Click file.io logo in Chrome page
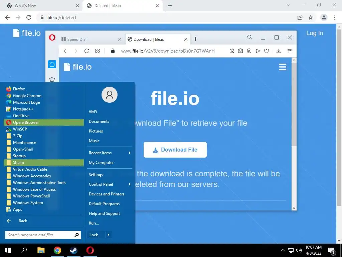Image resolution: width=342 pixels, height=257 pixels. 27,33
